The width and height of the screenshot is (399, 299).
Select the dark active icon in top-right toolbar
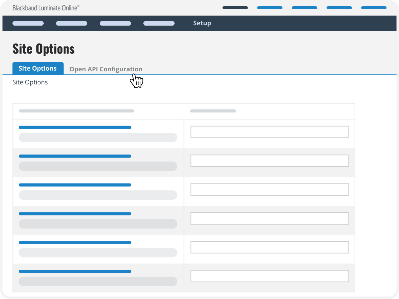pos(235,7)
